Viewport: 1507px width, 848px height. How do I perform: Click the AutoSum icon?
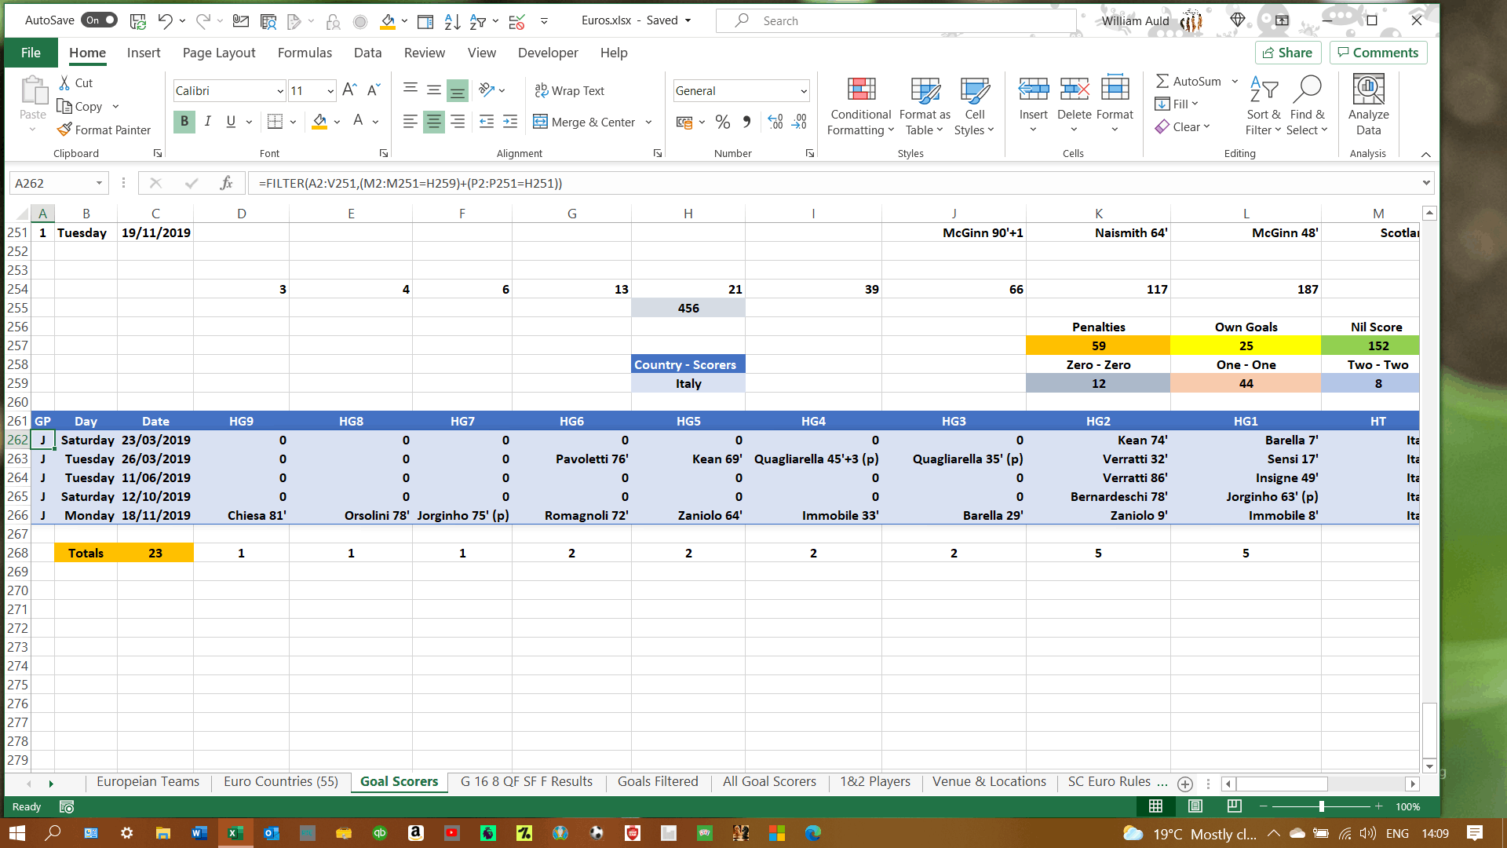[1162, 81]
